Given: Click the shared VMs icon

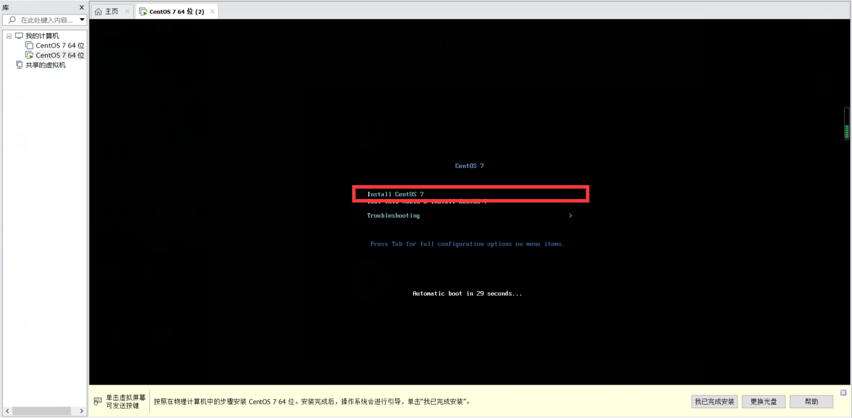Looking at the screenshot, I should pyautogui.click(x=19, y=65).
